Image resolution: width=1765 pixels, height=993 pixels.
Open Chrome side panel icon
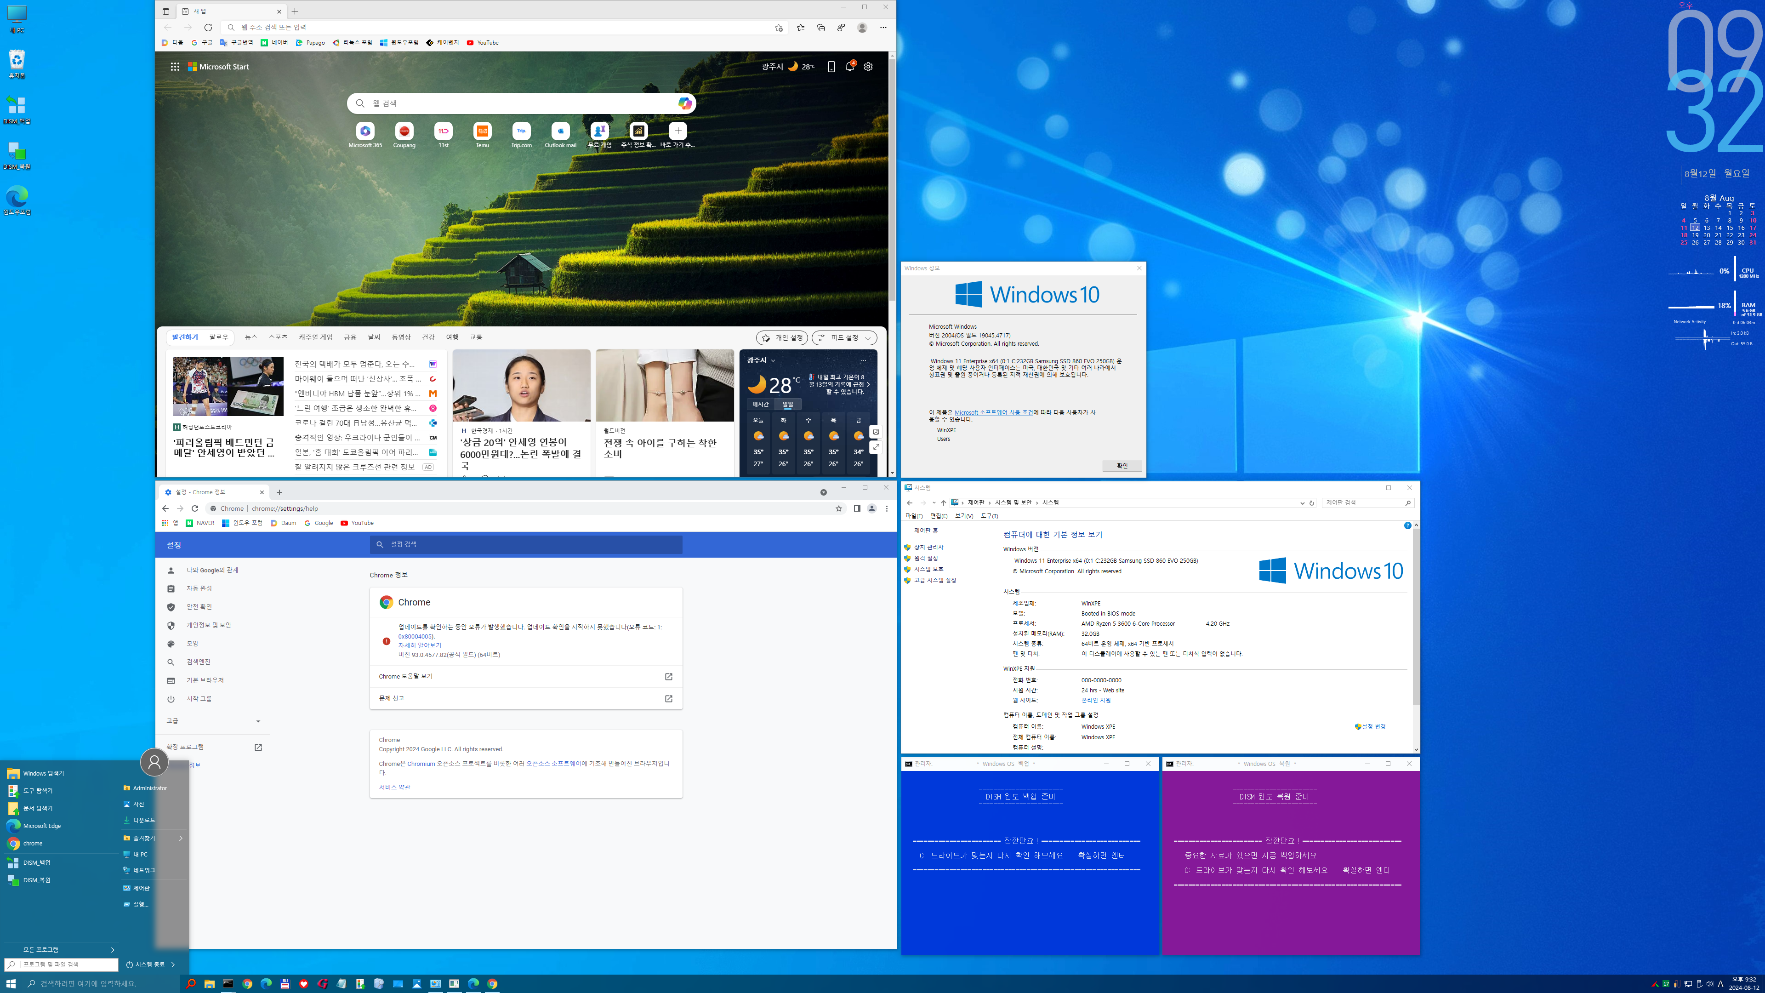click(x=856, y=508)
